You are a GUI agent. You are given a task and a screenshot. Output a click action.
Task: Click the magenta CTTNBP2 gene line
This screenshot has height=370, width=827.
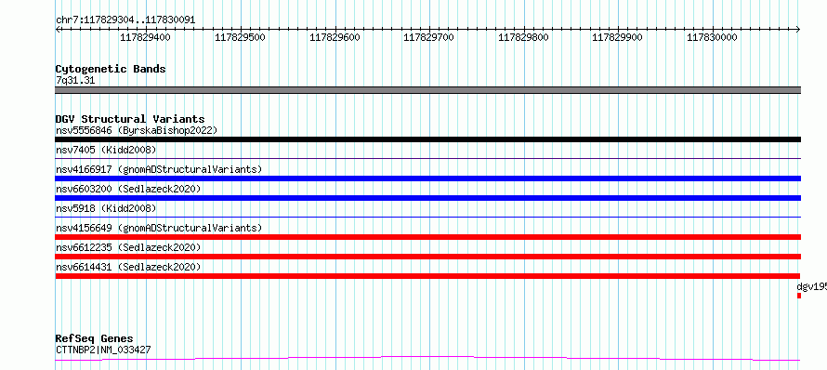[427, 359]
